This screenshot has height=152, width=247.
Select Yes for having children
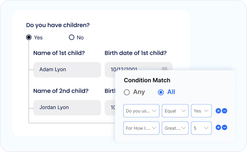(29, 37)
